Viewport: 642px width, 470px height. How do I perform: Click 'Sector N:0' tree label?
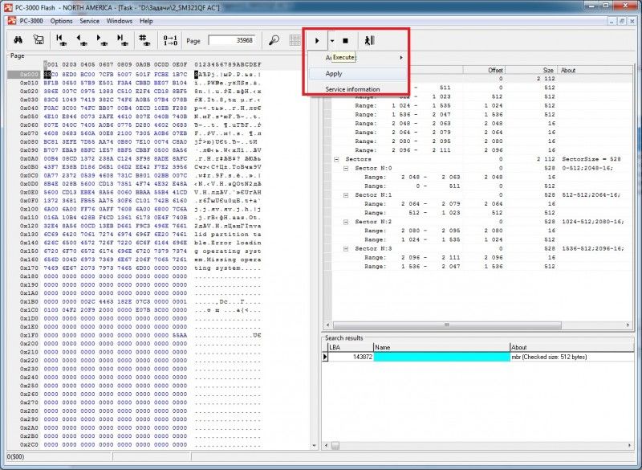click(x=373, y=169)
